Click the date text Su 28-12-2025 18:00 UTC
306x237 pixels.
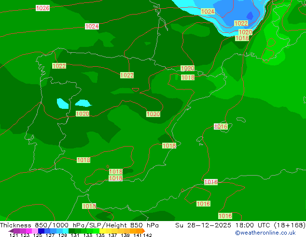(223, 225)
